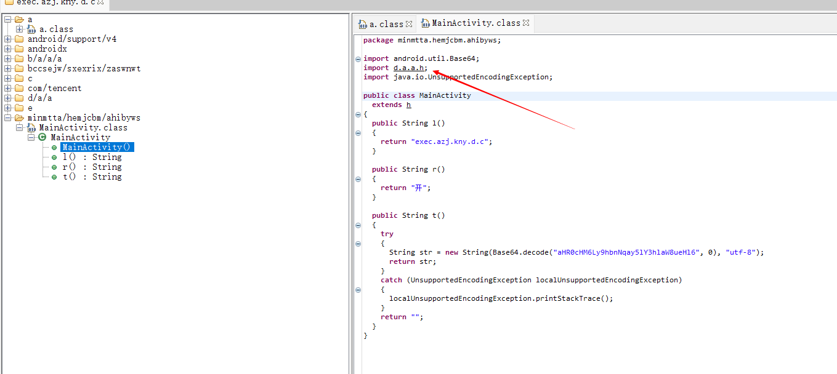The image size is (837, 374).
Task: Expand the package c tree node
Action: click(8, 78)
